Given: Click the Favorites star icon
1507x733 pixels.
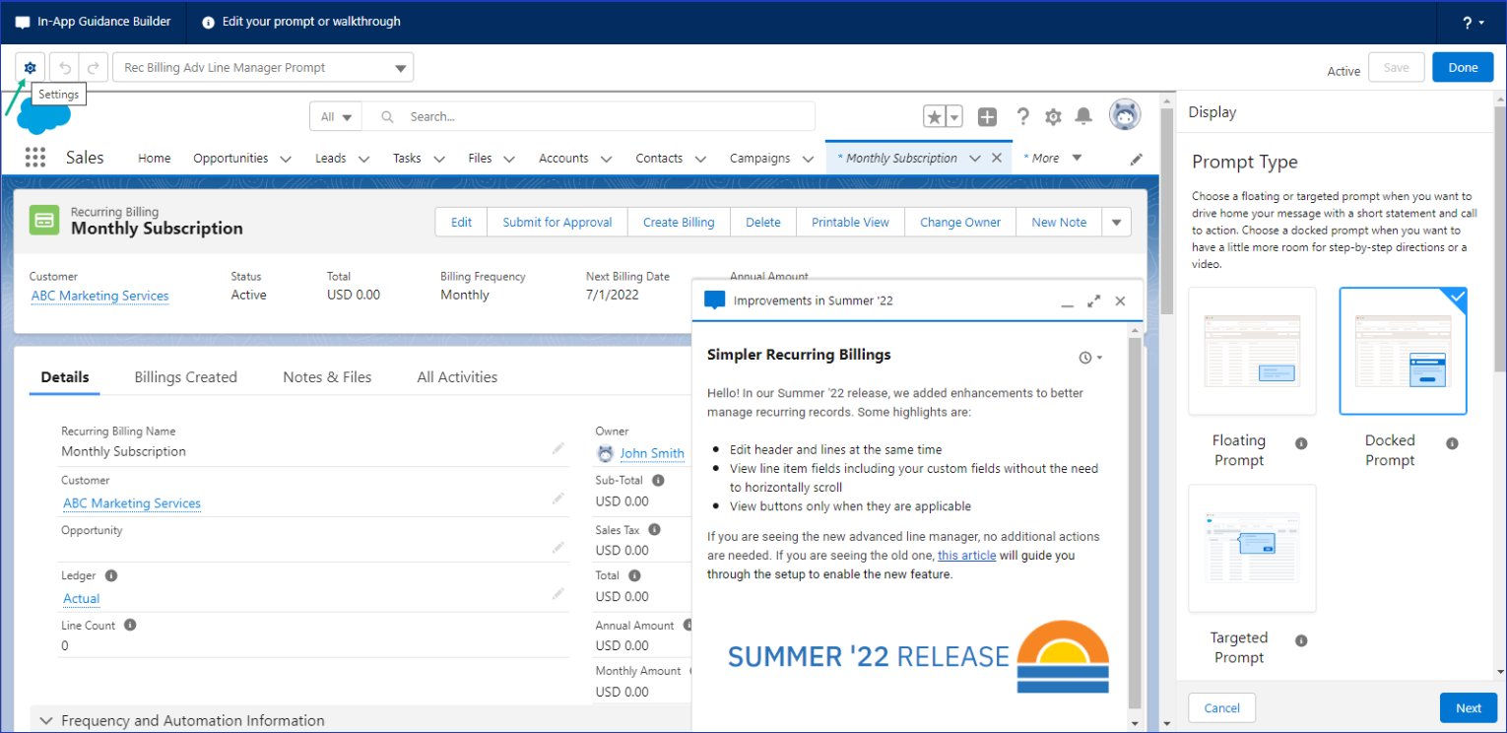Looking at the screenshot, I should tap(935, 117).
